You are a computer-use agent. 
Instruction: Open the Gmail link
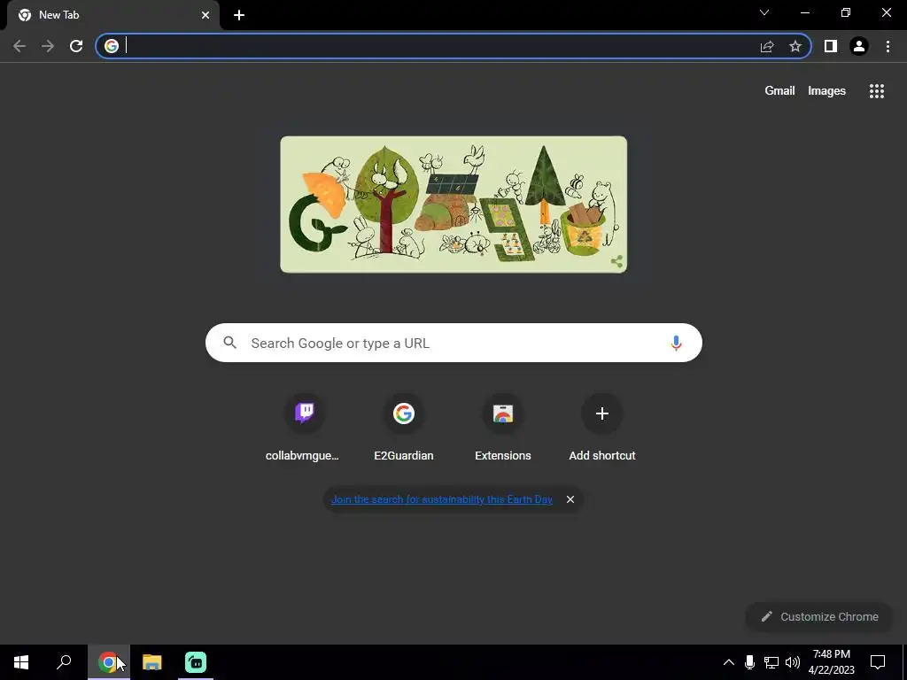pyautogui.click(x=779, y=91)
